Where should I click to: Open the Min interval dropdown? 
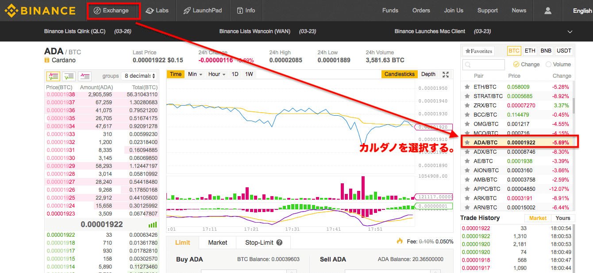pos(195,74)
